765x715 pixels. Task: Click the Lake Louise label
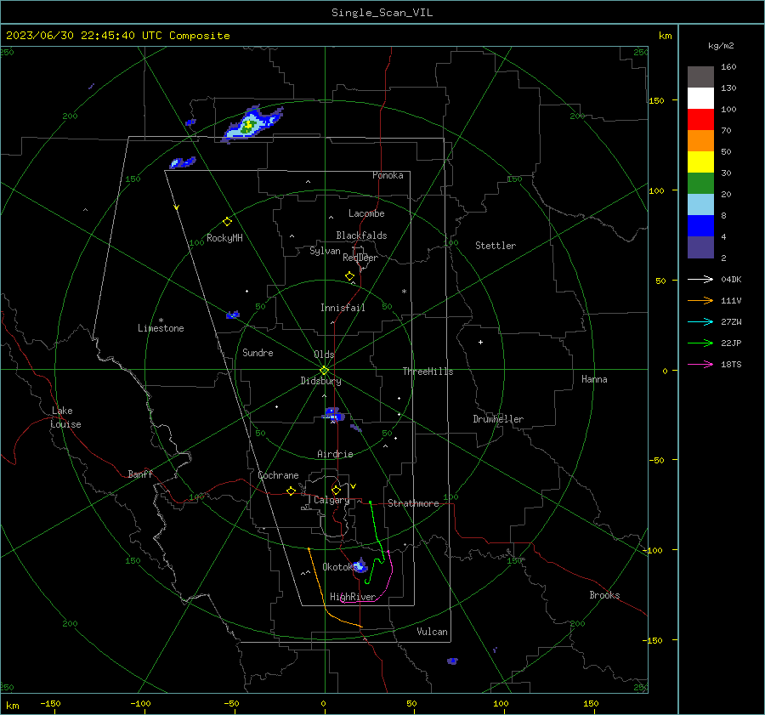(65, 417)
